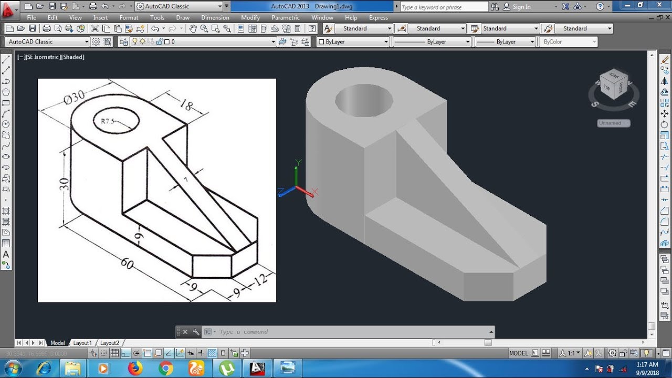Click the Fillet modify tool
This screenshot has width=672, height=378.
coord(665,222)
